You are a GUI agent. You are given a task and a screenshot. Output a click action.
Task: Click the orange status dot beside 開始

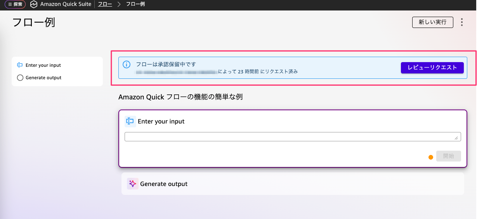430,157
